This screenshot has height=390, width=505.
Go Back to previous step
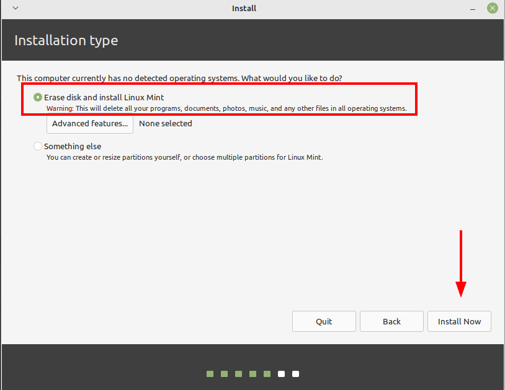click(x=391, y=321)
